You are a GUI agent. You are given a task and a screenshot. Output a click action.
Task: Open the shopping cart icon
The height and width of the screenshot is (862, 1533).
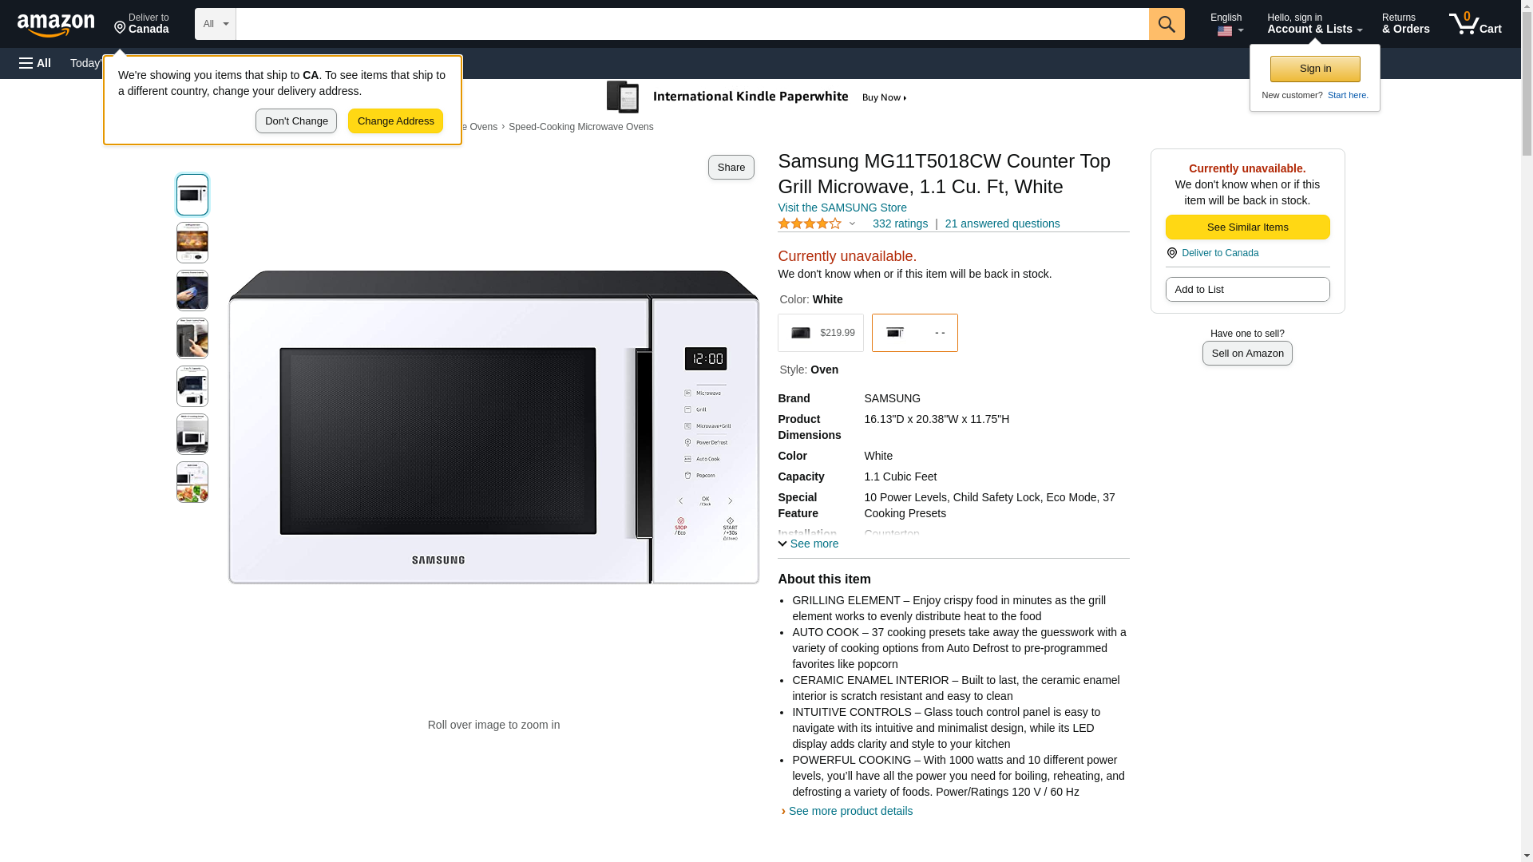click(x=1475, y=23)
